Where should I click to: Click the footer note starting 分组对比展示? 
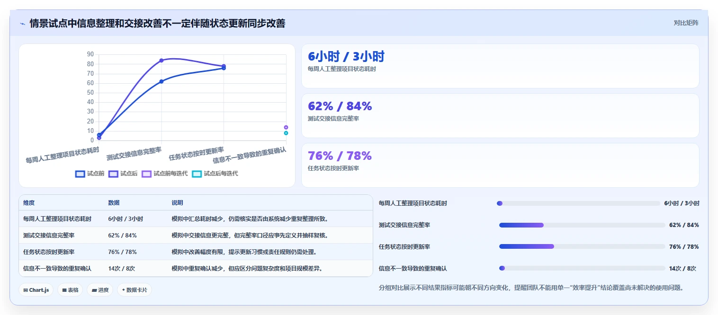pyautogui.click(x=531, y=288)
